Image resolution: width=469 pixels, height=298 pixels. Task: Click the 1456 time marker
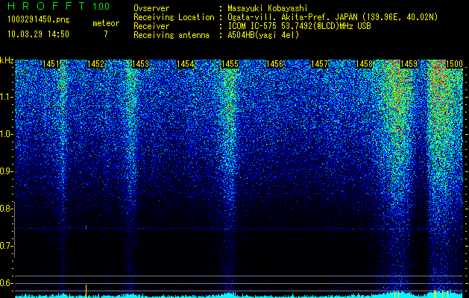(x=274, y=63)
